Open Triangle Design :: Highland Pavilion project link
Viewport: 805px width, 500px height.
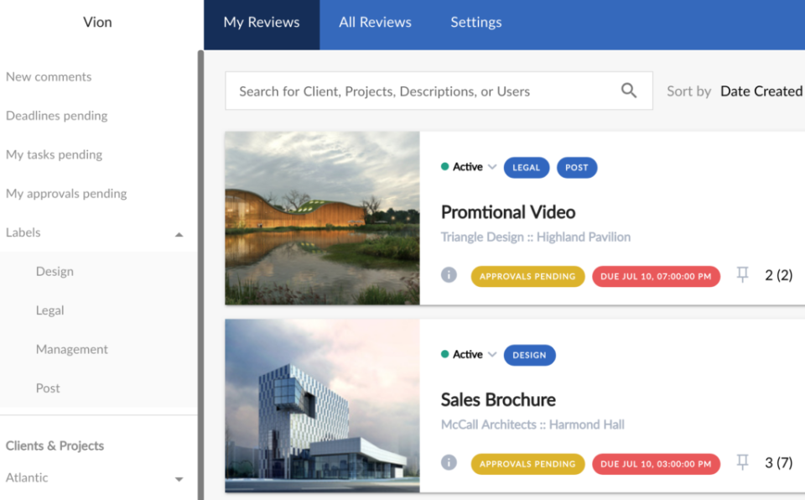click(535, 237)
